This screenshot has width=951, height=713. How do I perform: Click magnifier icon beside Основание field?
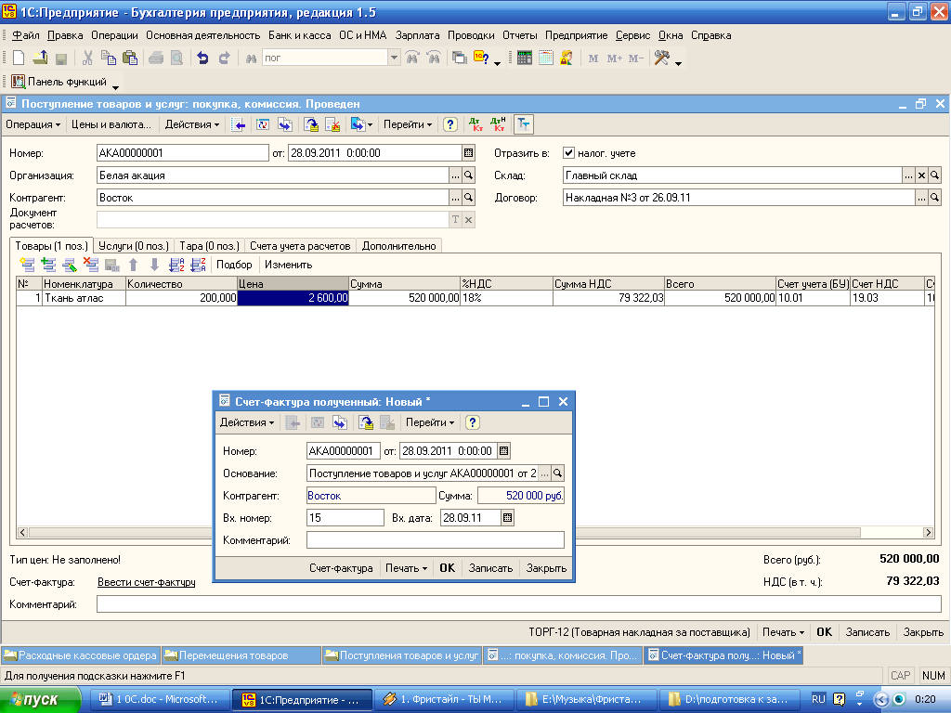click(x=558, y=473)
